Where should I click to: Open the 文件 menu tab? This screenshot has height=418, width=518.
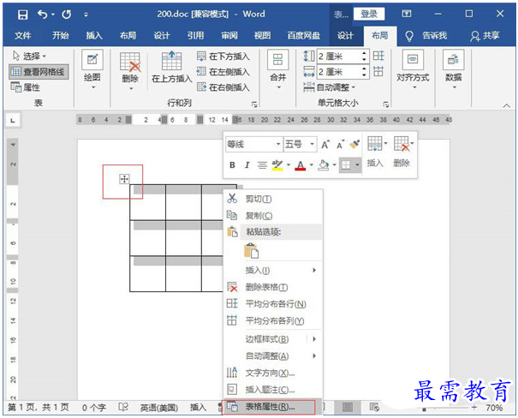(23, 35)
